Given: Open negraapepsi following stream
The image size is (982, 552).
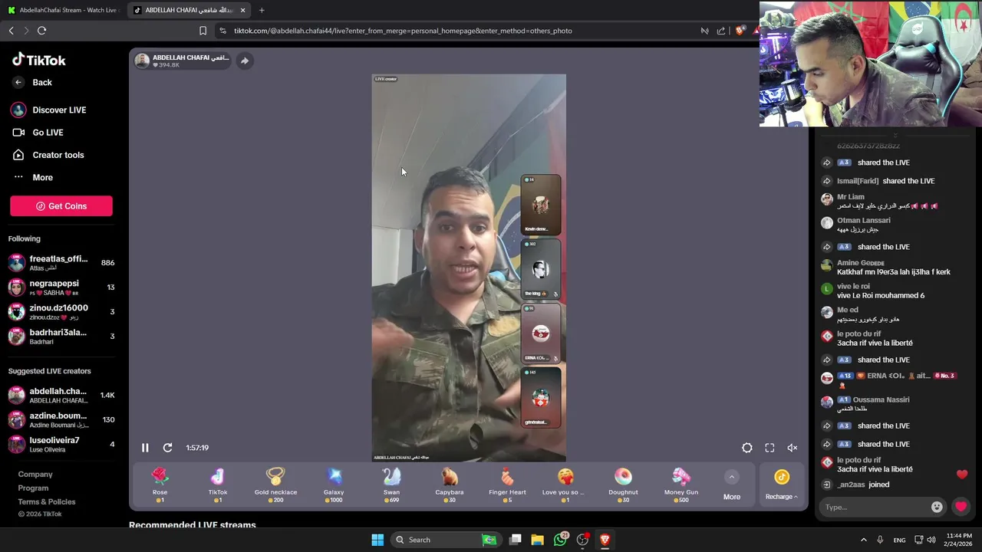Looking at the screenshot, I should point(61,287).
